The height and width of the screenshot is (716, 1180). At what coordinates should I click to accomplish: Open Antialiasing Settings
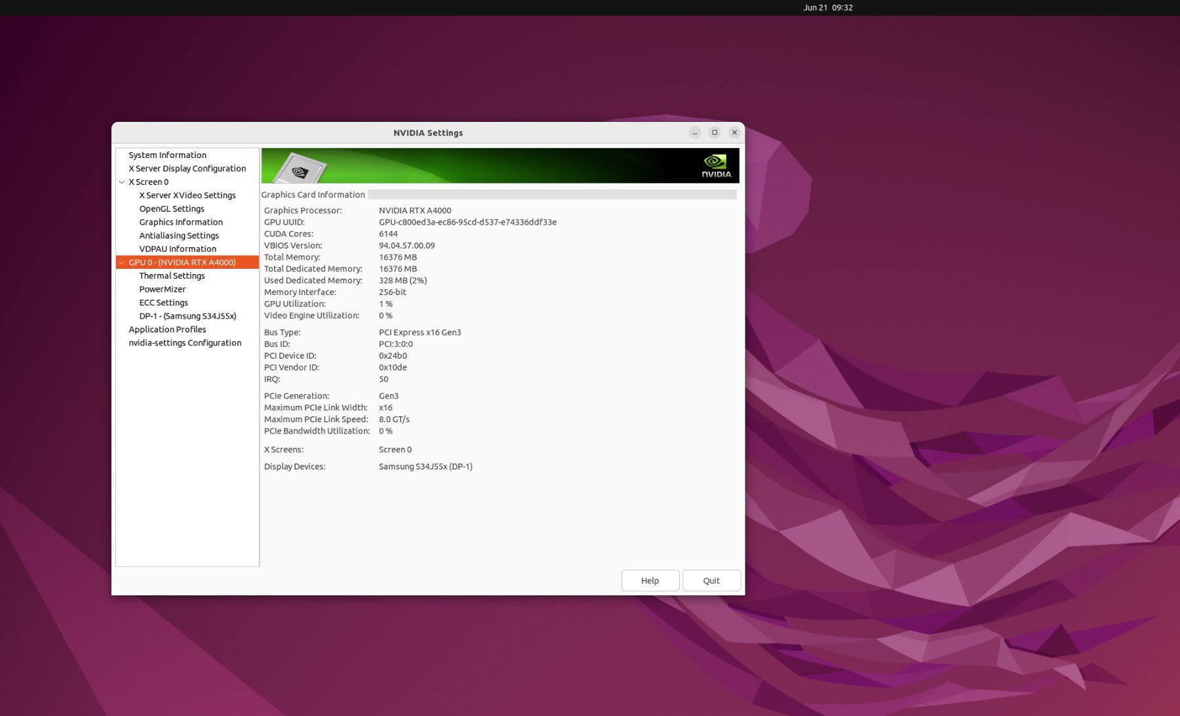tap(179, 235)
